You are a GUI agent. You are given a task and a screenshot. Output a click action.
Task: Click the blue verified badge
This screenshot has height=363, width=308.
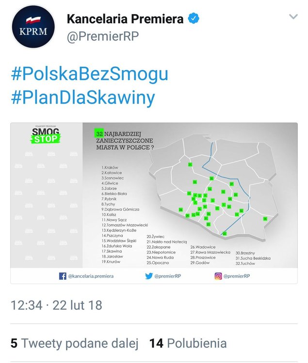tap(194, 19)
